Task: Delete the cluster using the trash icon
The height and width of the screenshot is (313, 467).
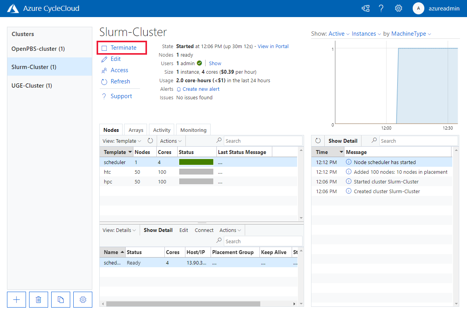Action: tap(38, 299)
